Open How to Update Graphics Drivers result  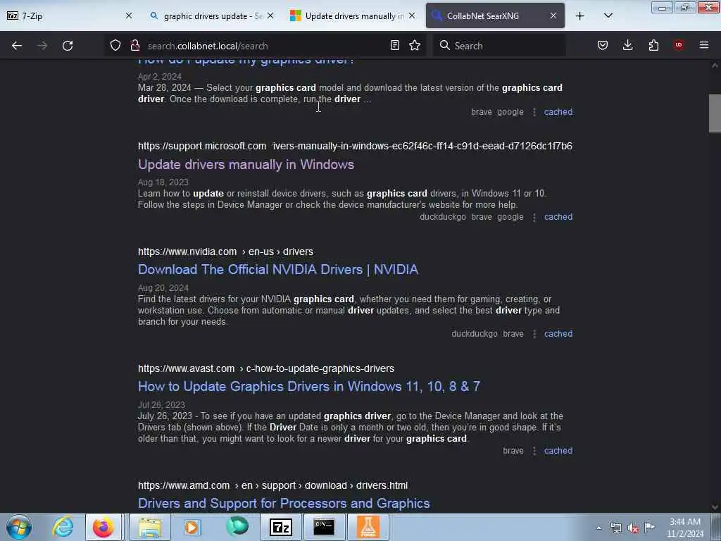tap(309, 387)
